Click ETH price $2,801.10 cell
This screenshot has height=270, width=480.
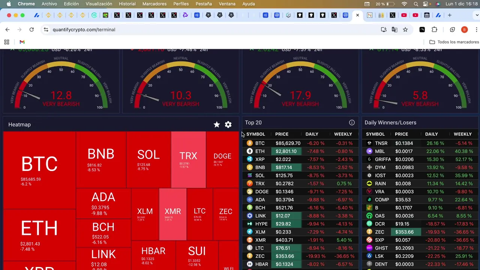tap(286, 151)
